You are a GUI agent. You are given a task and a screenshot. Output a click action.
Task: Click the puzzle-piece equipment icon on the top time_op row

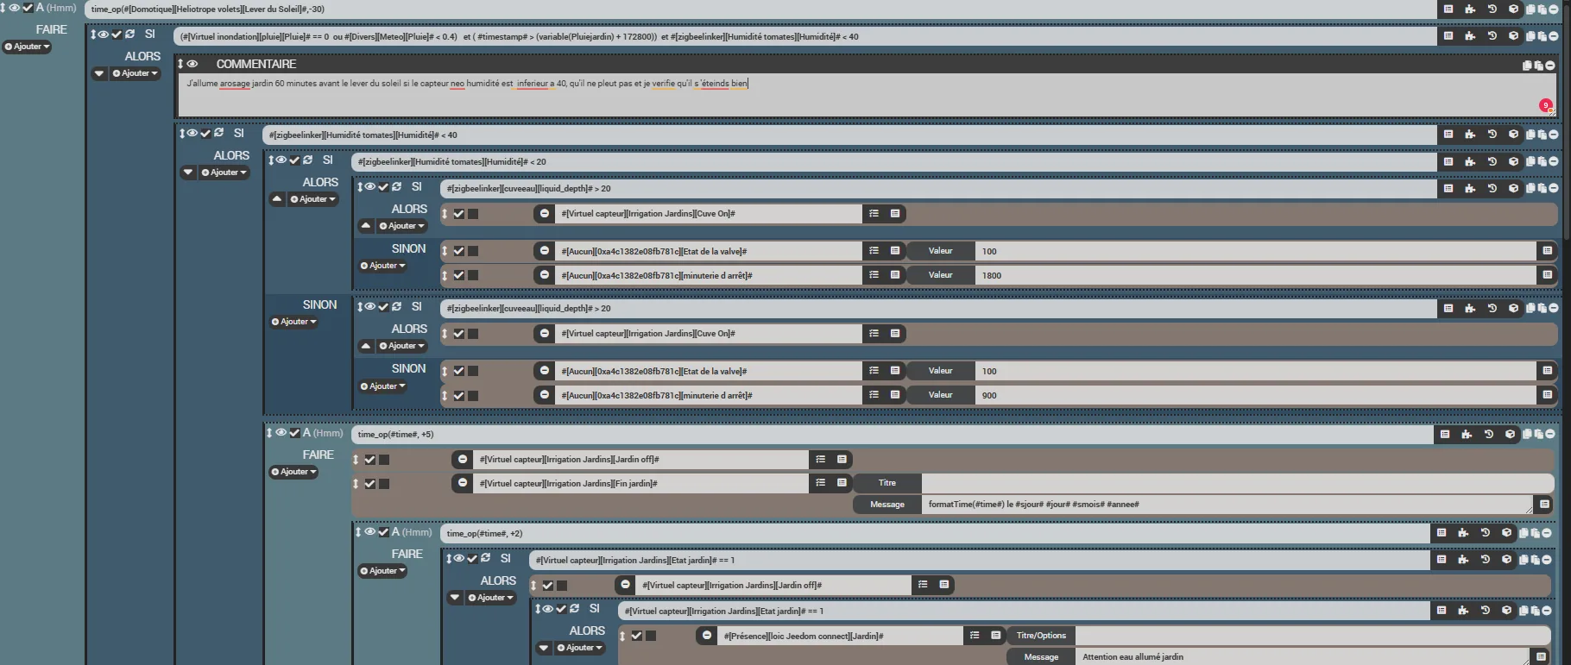tap(1470, 9)
